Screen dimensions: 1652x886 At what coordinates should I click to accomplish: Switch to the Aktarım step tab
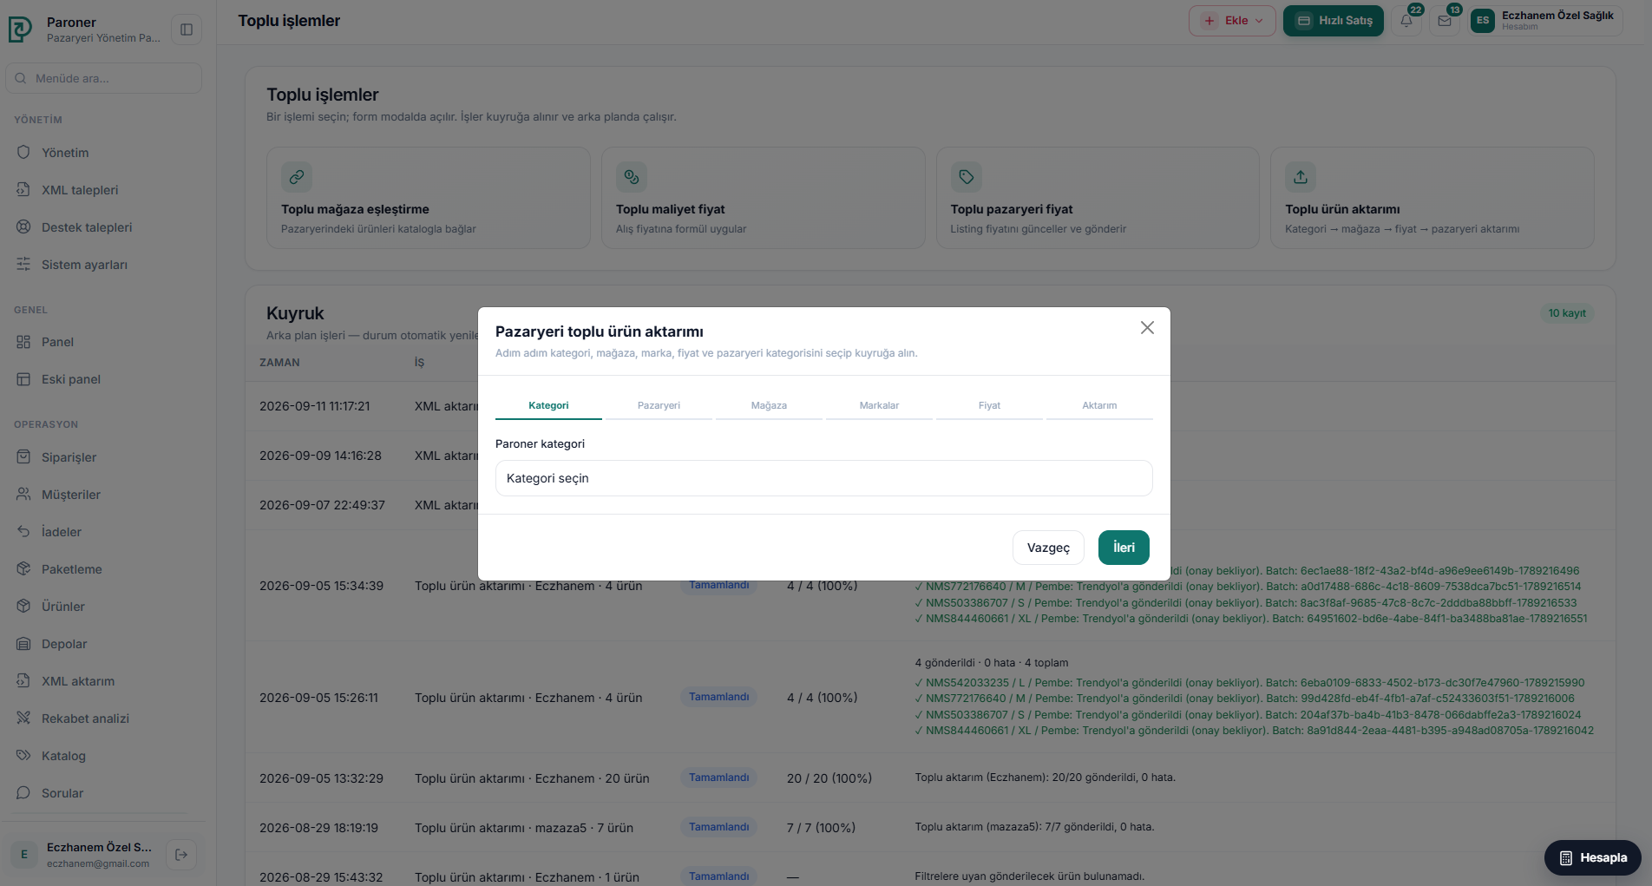pyautogui.click(x=1099, y=406)
